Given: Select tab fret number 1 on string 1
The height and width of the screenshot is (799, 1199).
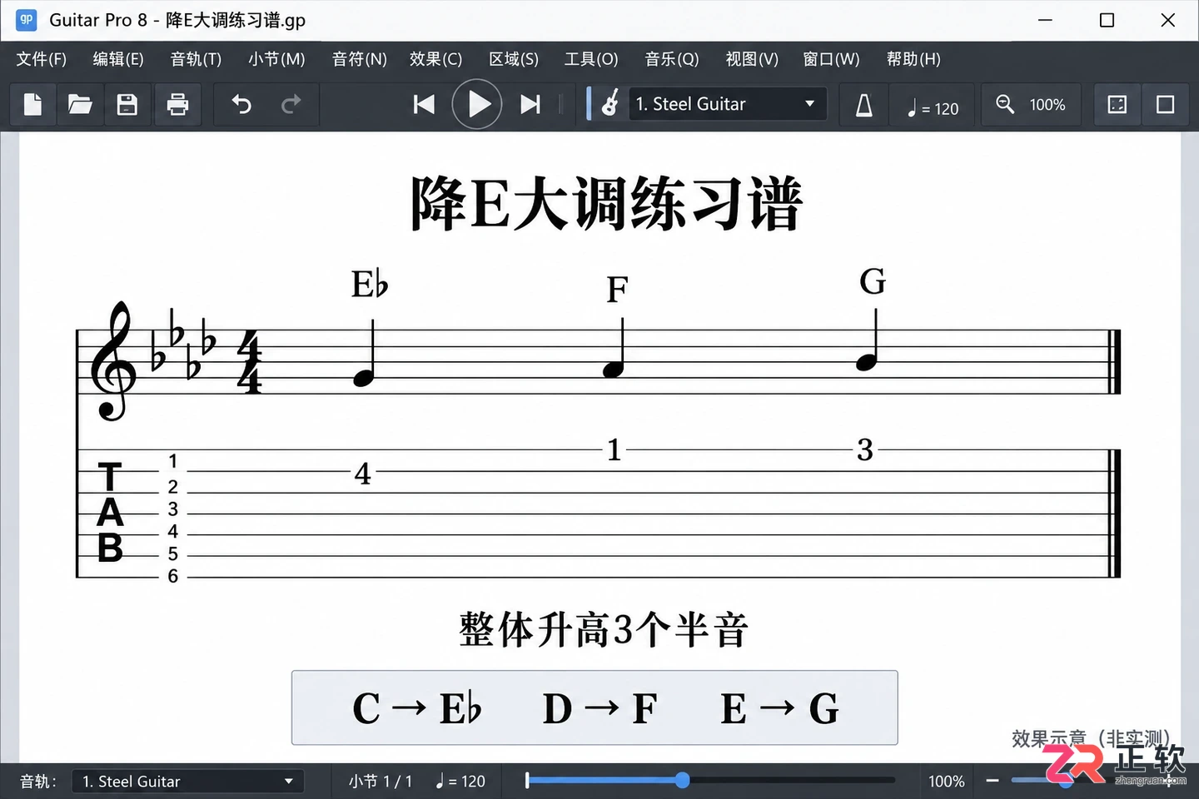Looking at the screenshot, I should 614,450.
